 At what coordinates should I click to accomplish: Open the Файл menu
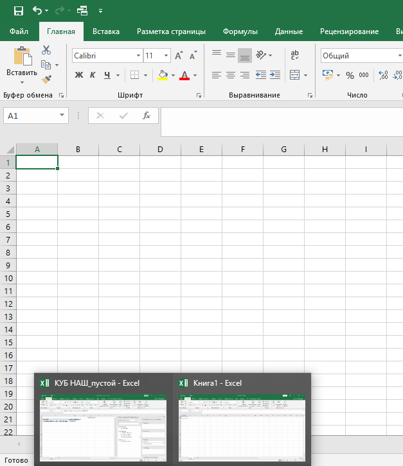pyautogui.click(x=19, y=31)
